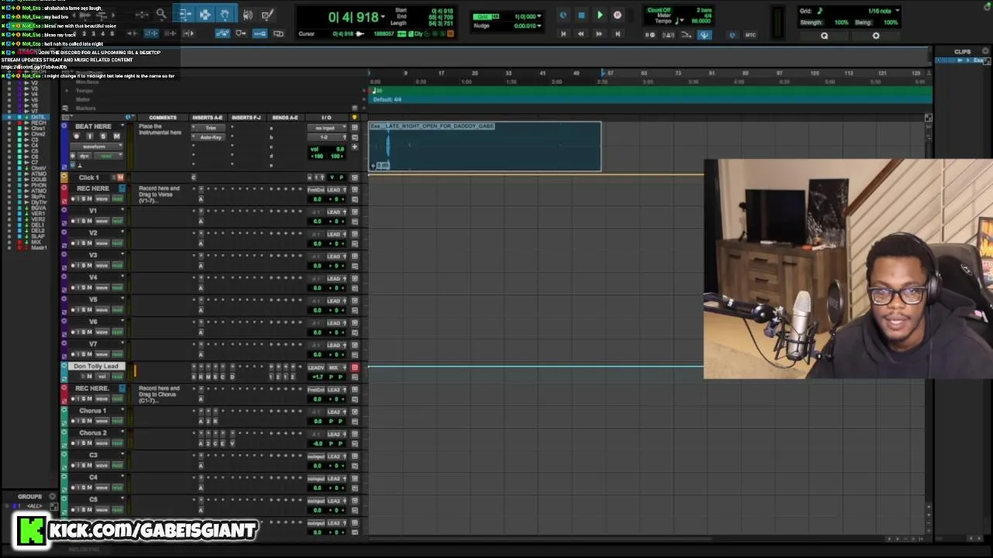The image size is (993, 558).
Task: Click the COMMENTS column header
Action: pyautogui.click(x=162, y=118)
